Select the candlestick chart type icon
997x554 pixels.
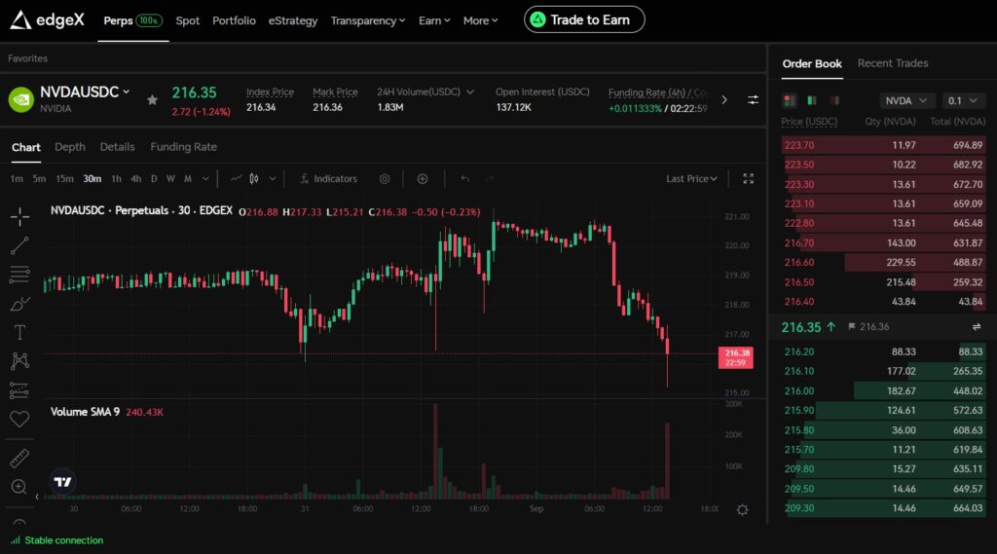point(254,179)
